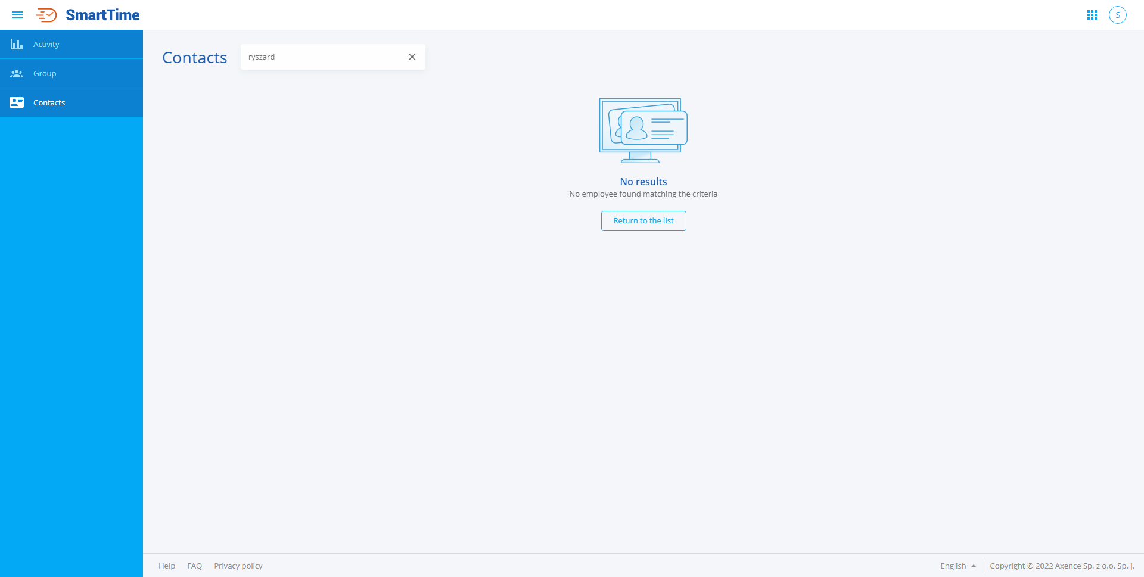Switch to the Group menu label
Image resolution: width=1144 pixels, height=577 pixels.
pos(45,74)
